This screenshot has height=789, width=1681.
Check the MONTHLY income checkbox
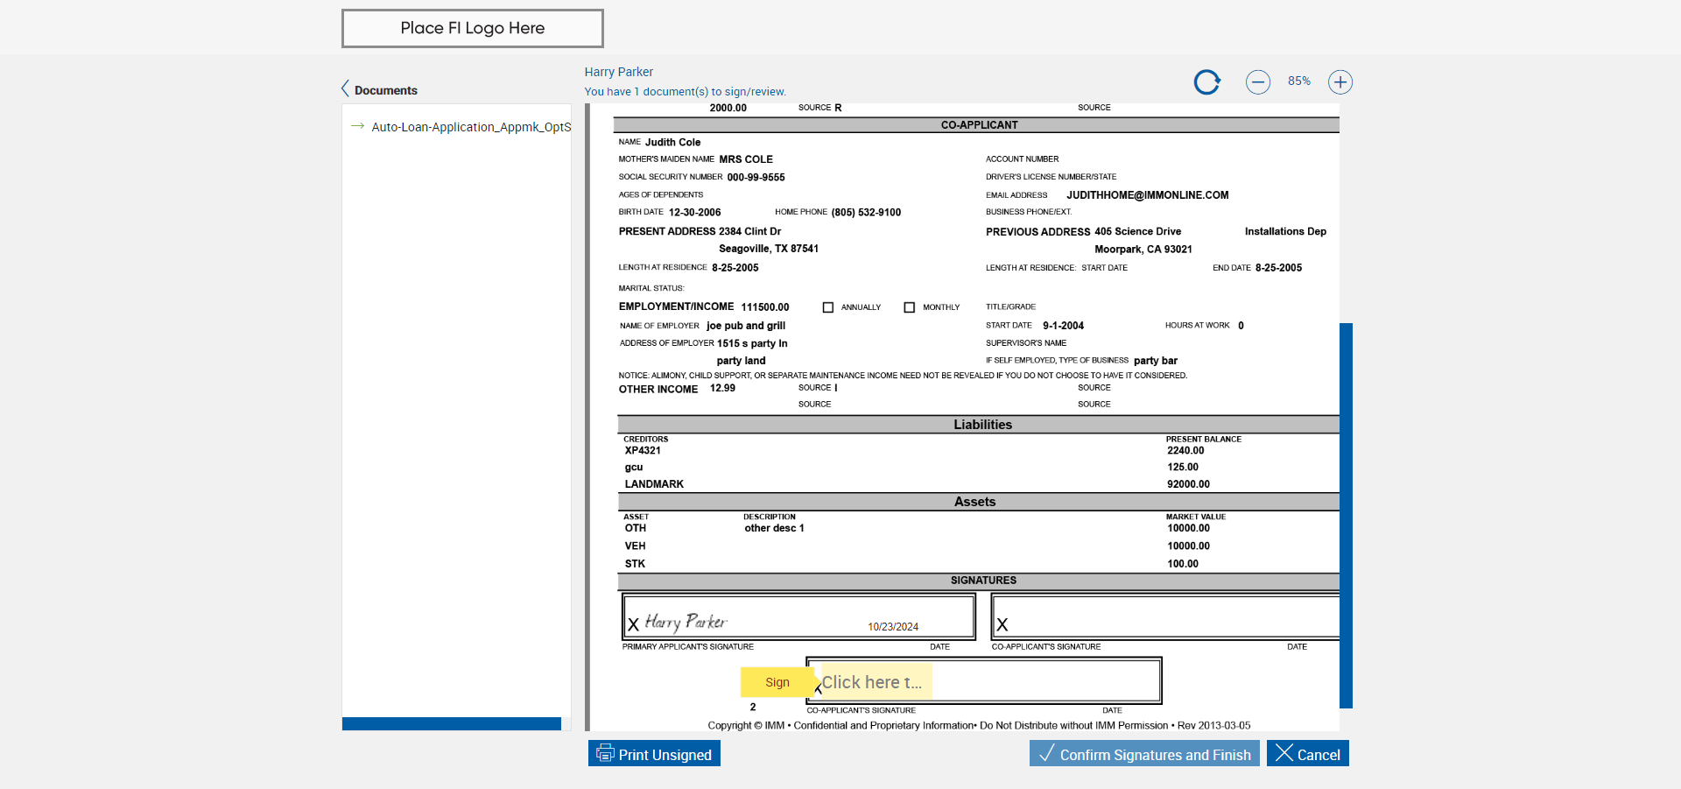910,307
